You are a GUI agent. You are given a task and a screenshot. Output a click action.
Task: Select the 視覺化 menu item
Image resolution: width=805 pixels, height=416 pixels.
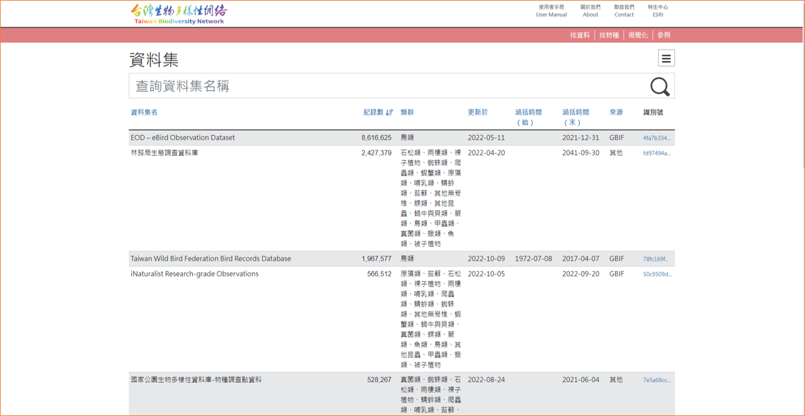click(637, 35)
